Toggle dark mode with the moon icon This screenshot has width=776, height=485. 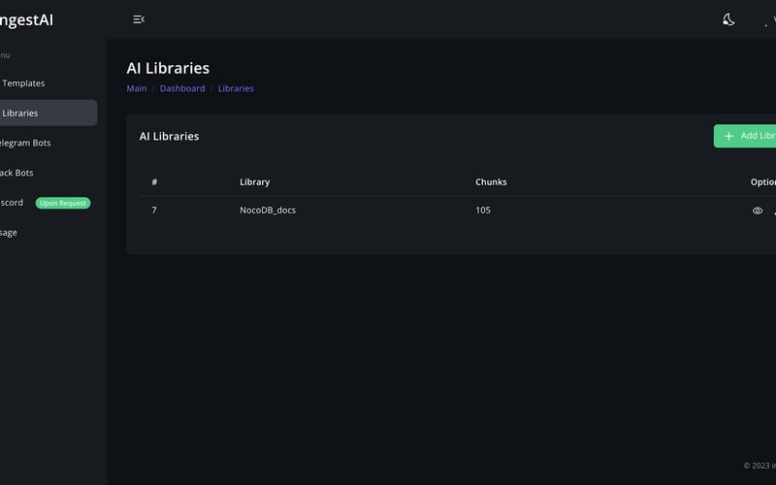[728, 19]
